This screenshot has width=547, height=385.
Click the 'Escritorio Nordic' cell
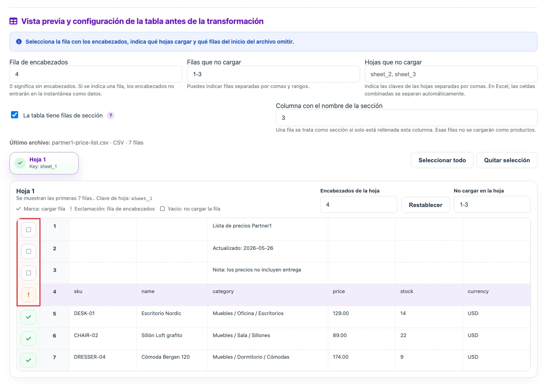coord(172,317)
